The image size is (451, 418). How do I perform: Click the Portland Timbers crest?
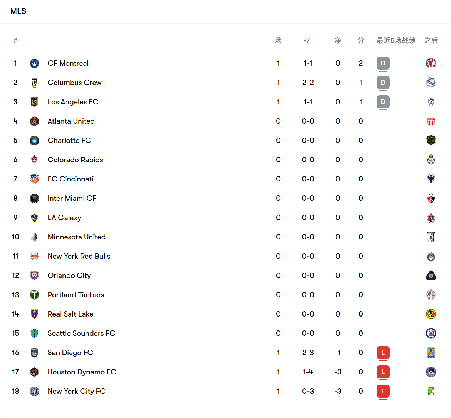pos(34,295)
